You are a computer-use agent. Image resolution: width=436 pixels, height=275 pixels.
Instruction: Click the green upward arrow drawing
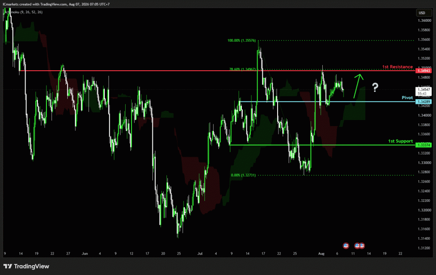359,86
